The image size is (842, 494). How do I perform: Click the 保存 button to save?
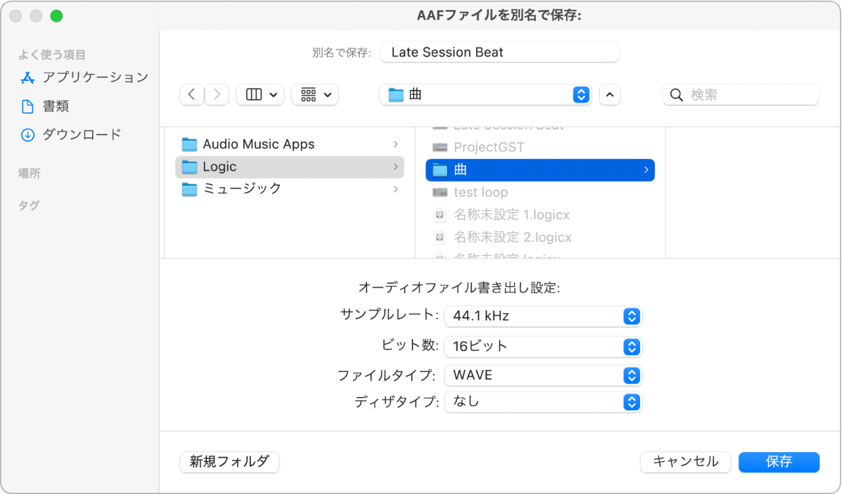778,462
